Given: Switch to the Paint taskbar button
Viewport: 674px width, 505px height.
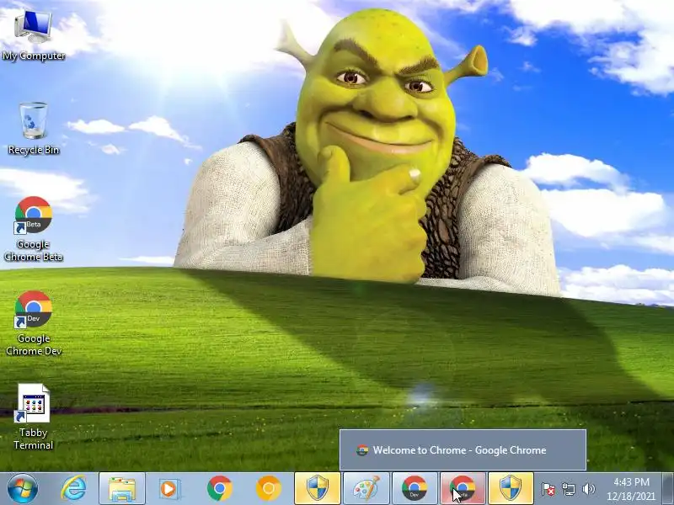Looking at the screenshot, I should (366, 489).
